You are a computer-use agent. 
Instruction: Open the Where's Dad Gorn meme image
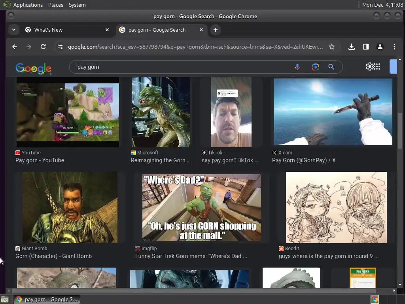[x=201, y=207]
